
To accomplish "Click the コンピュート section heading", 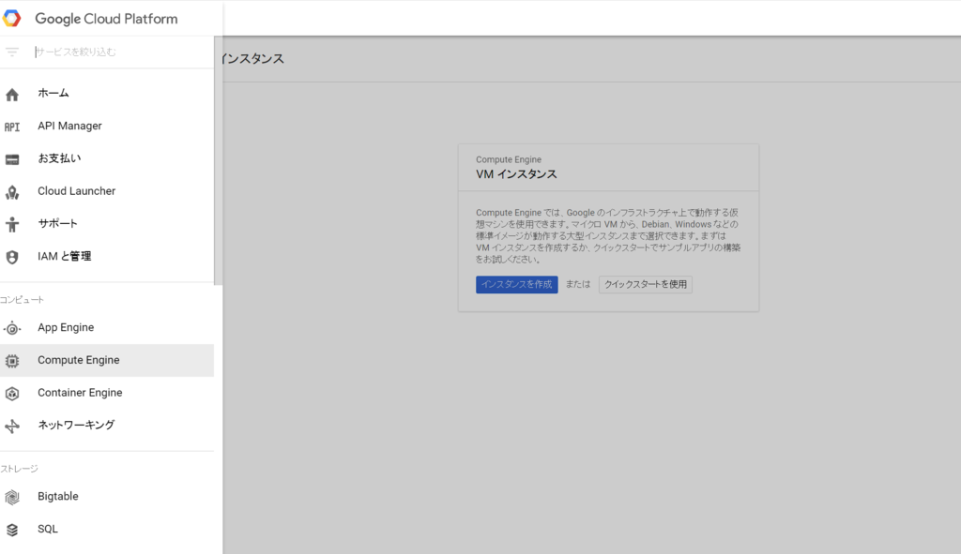I will click(x=22, y=300).
